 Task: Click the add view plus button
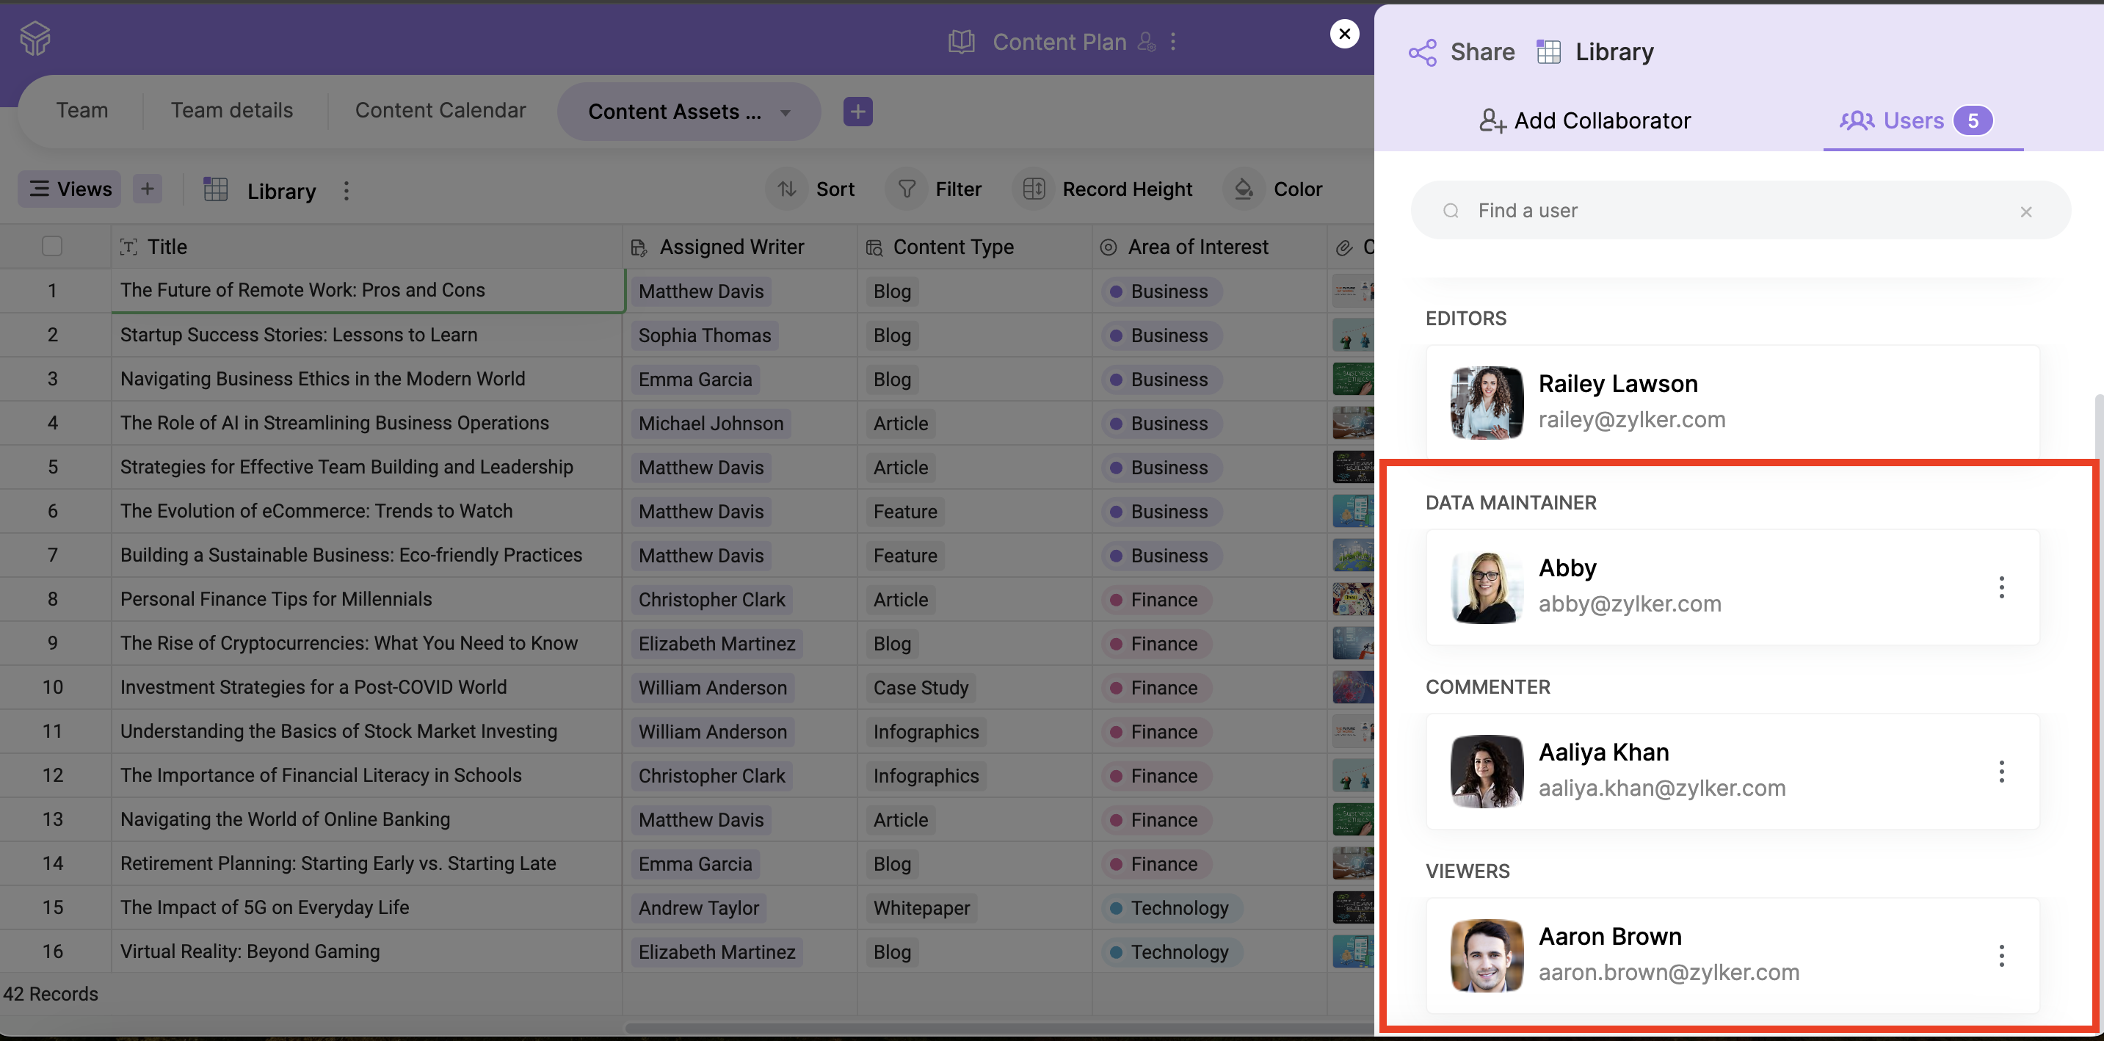coord(147,189)
